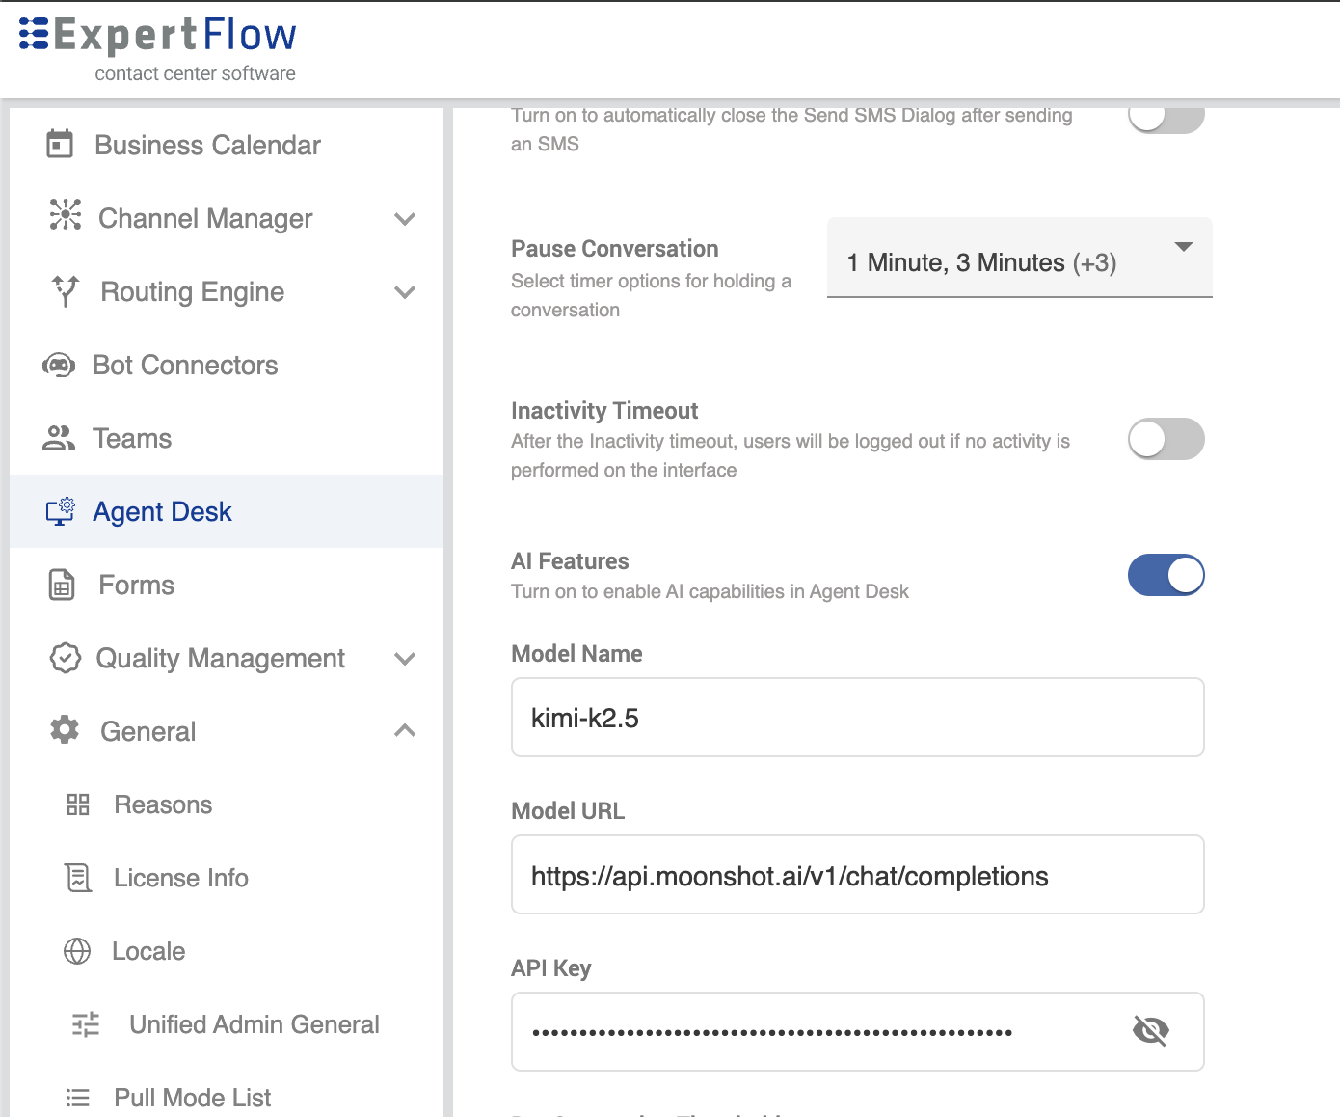Click the Quality Management label
1340x1117 pixels.
(221, 659)
